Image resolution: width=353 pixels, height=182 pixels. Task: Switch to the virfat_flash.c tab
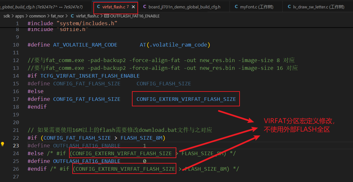[115, 7]
